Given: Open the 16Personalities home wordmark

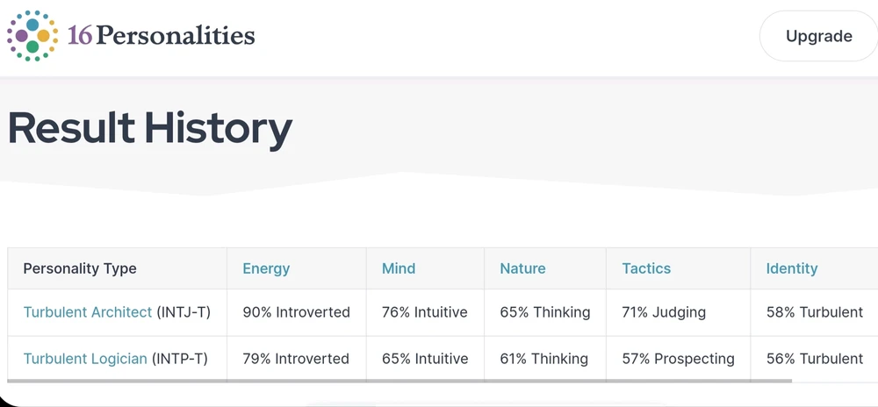Looking at the screenshot, I should pyautogui.click(x=162, y=36).
